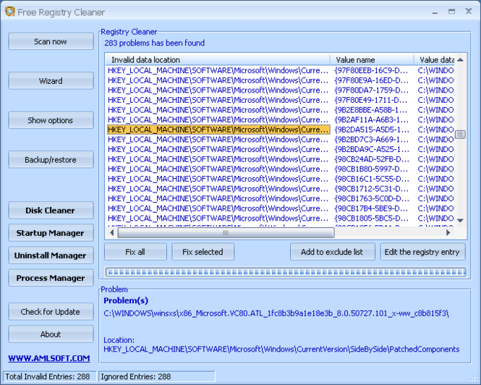Visit the WWW.AMLSOFT.COM link
The image size is (481, 385).
point(49,358)
